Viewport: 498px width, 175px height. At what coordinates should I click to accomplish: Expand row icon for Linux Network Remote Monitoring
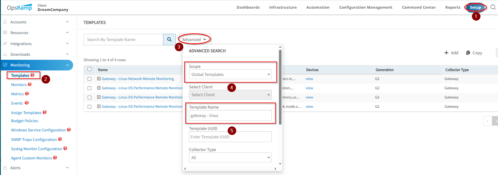pos(99,79)
